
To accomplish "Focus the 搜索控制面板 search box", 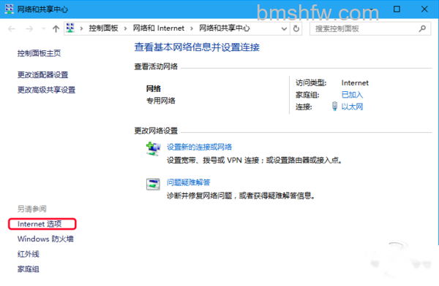I will (370, 28).
